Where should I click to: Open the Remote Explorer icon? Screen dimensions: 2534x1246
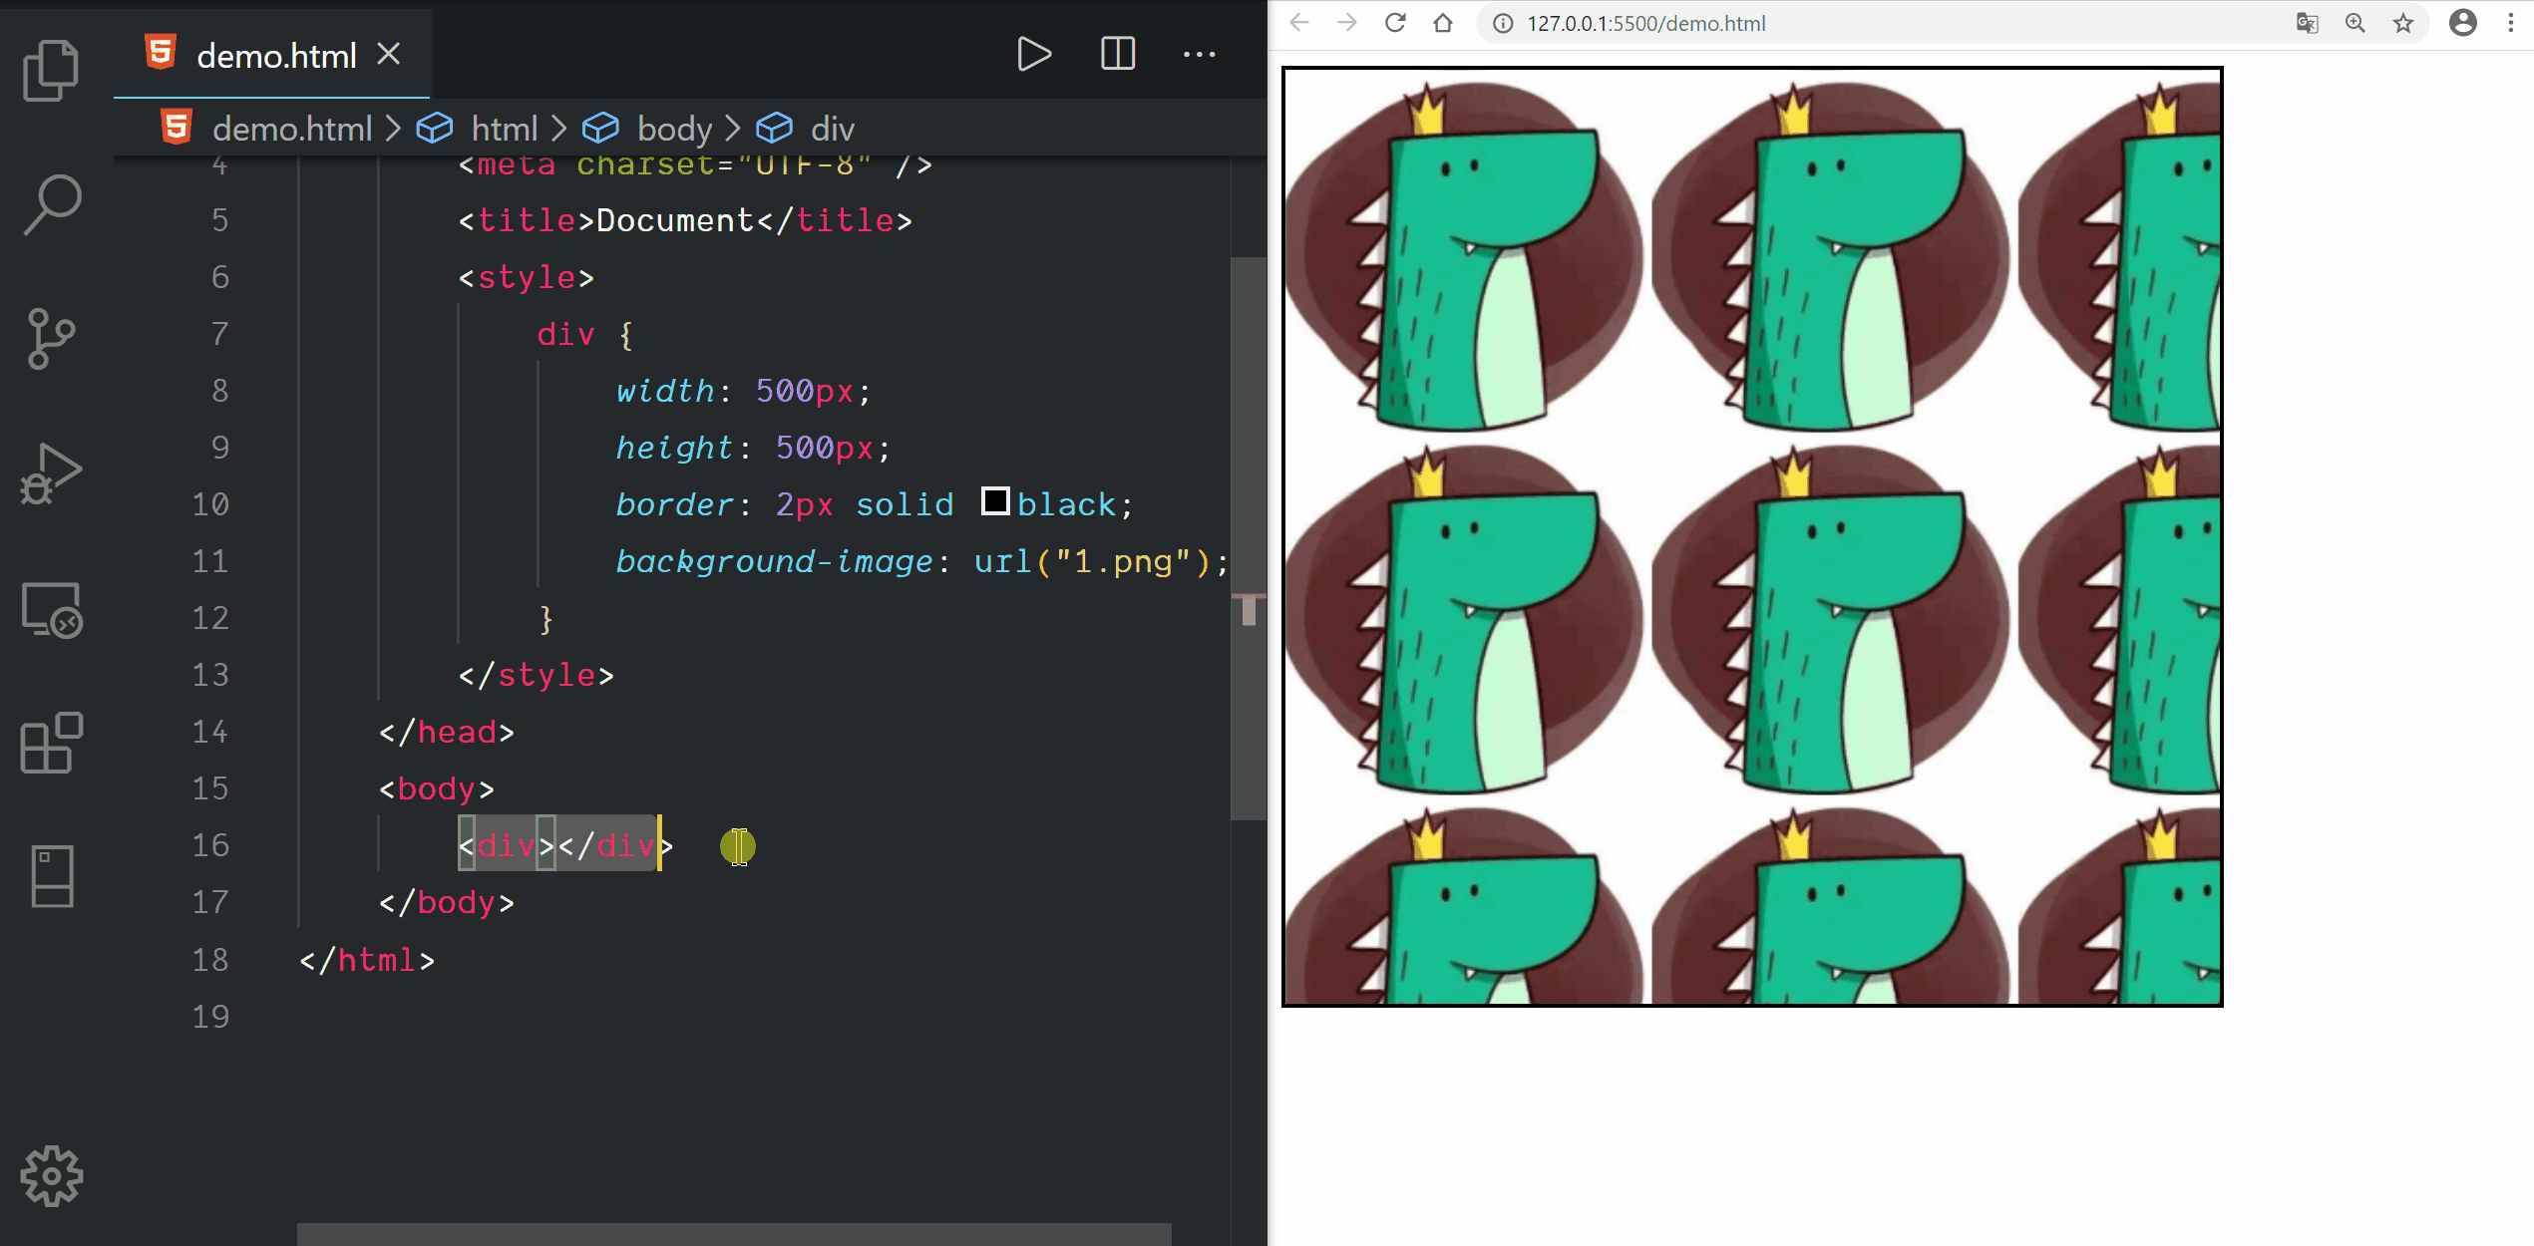click(x=51, y=610)
